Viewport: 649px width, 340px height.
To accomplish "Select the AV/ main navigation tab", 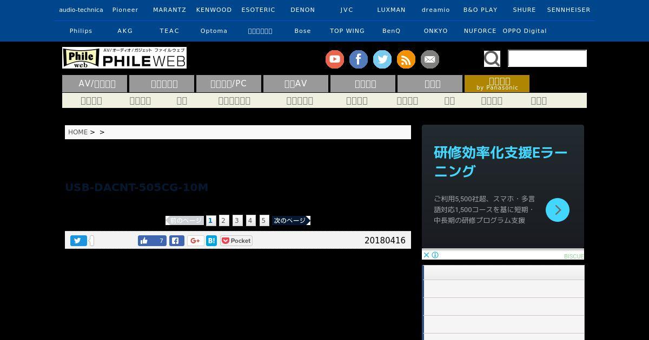I will (95, 84).
